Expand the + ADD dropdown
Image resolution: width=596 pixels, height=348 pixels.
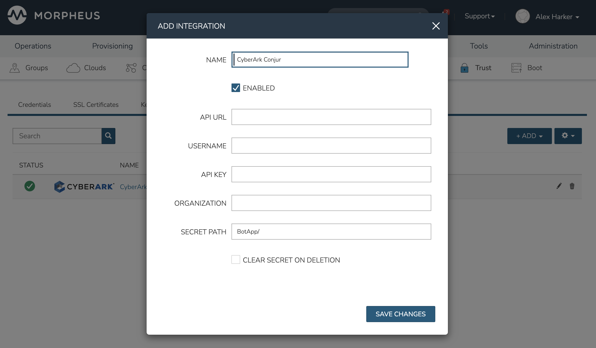click(529, 136)
